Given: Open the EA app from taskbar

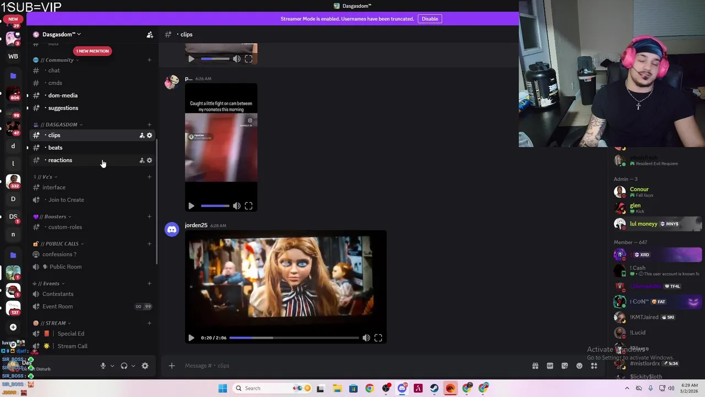Looking at the screenshot, I should [451, 388].
